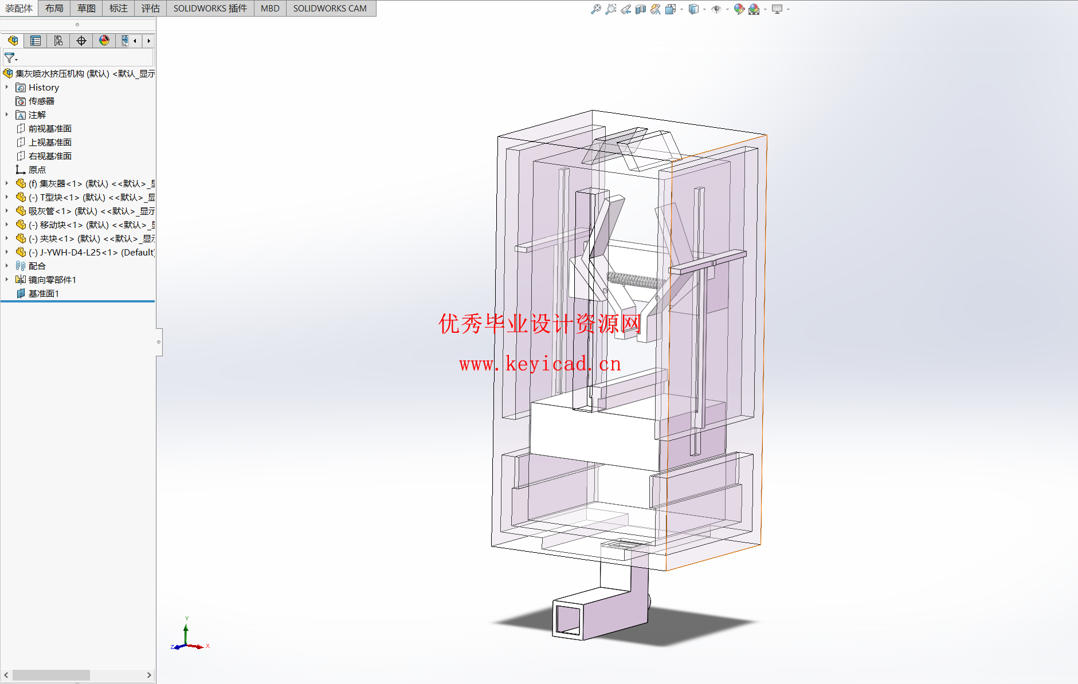1078x684 pixels.
Task: Click the 镜向零部件1 mirror icon
Action: click(x=21, y=280)
